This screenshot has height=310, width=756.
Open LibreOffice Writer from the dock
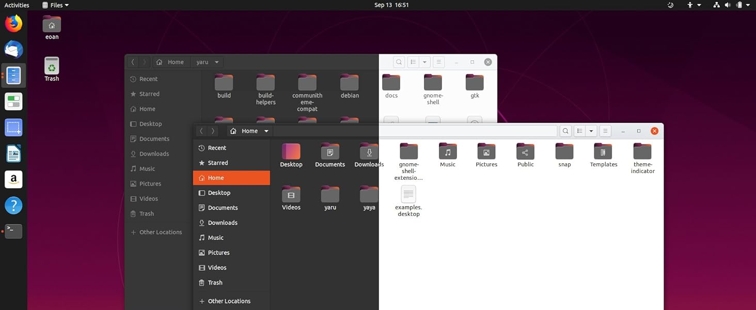pos(13,153)
